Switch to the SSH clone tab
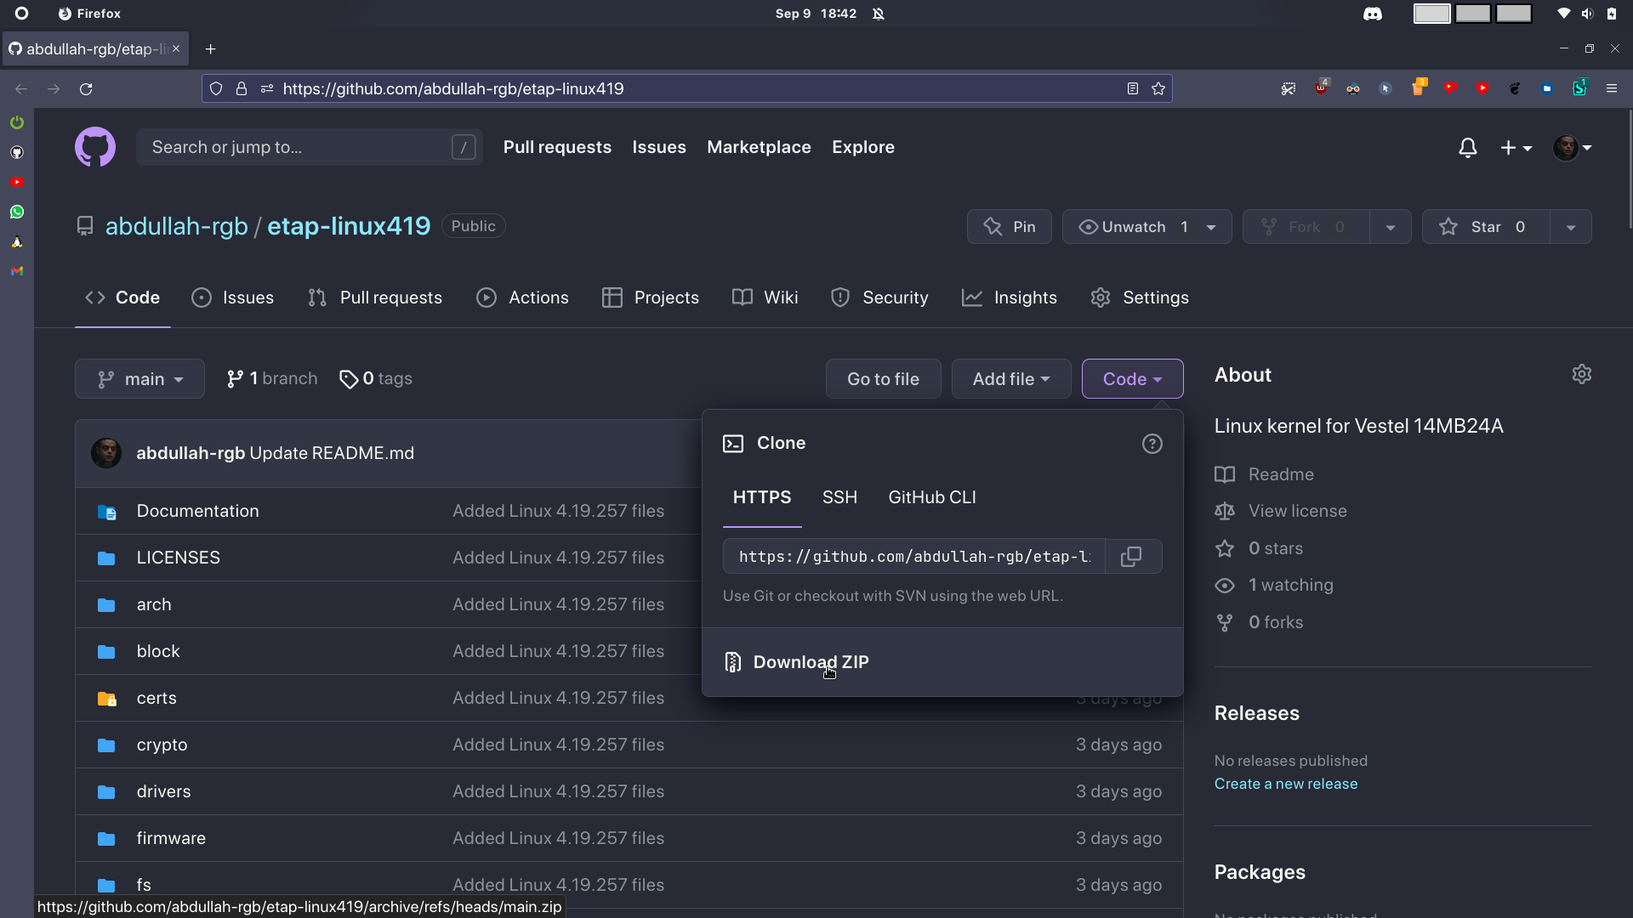Image resolution: width=1633 pixels, height=918 pixels. [839, 497]
